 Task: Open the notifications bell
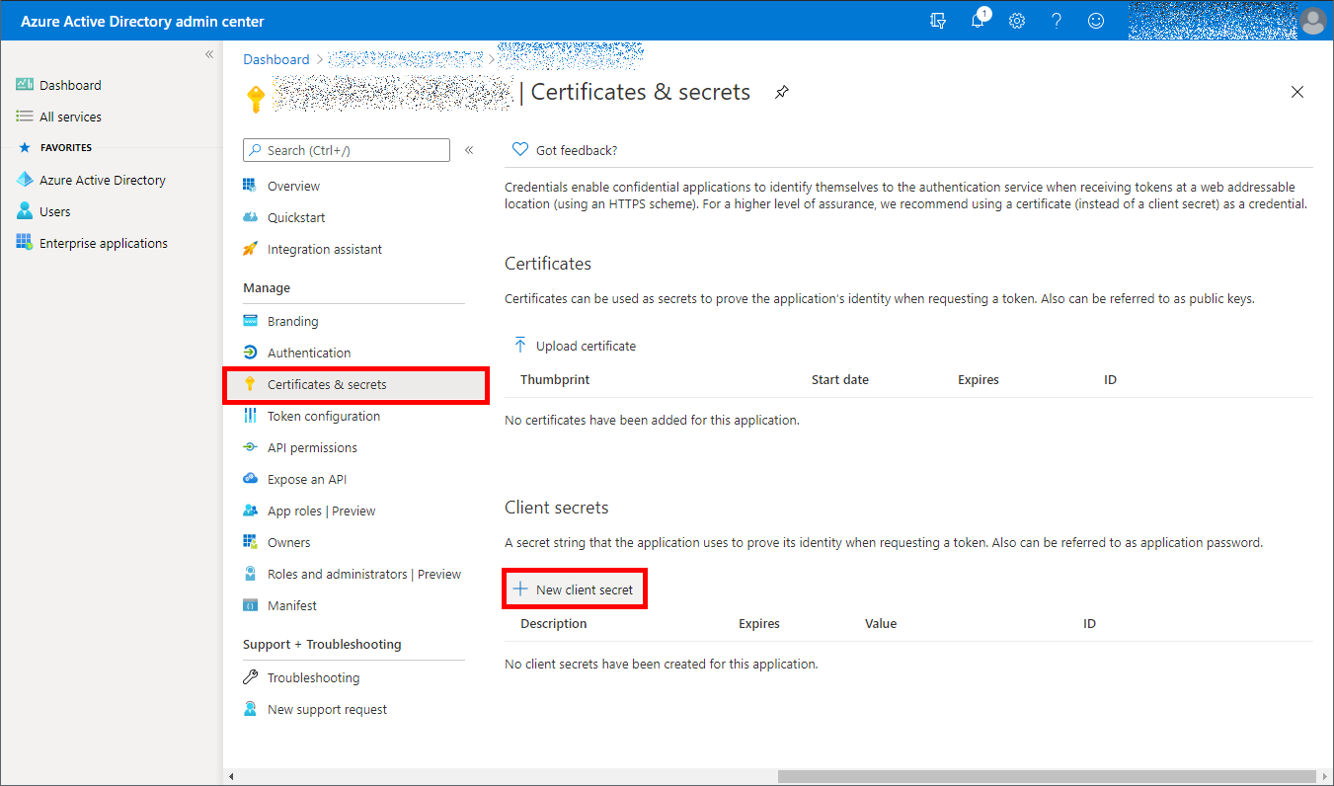point(979,20)
